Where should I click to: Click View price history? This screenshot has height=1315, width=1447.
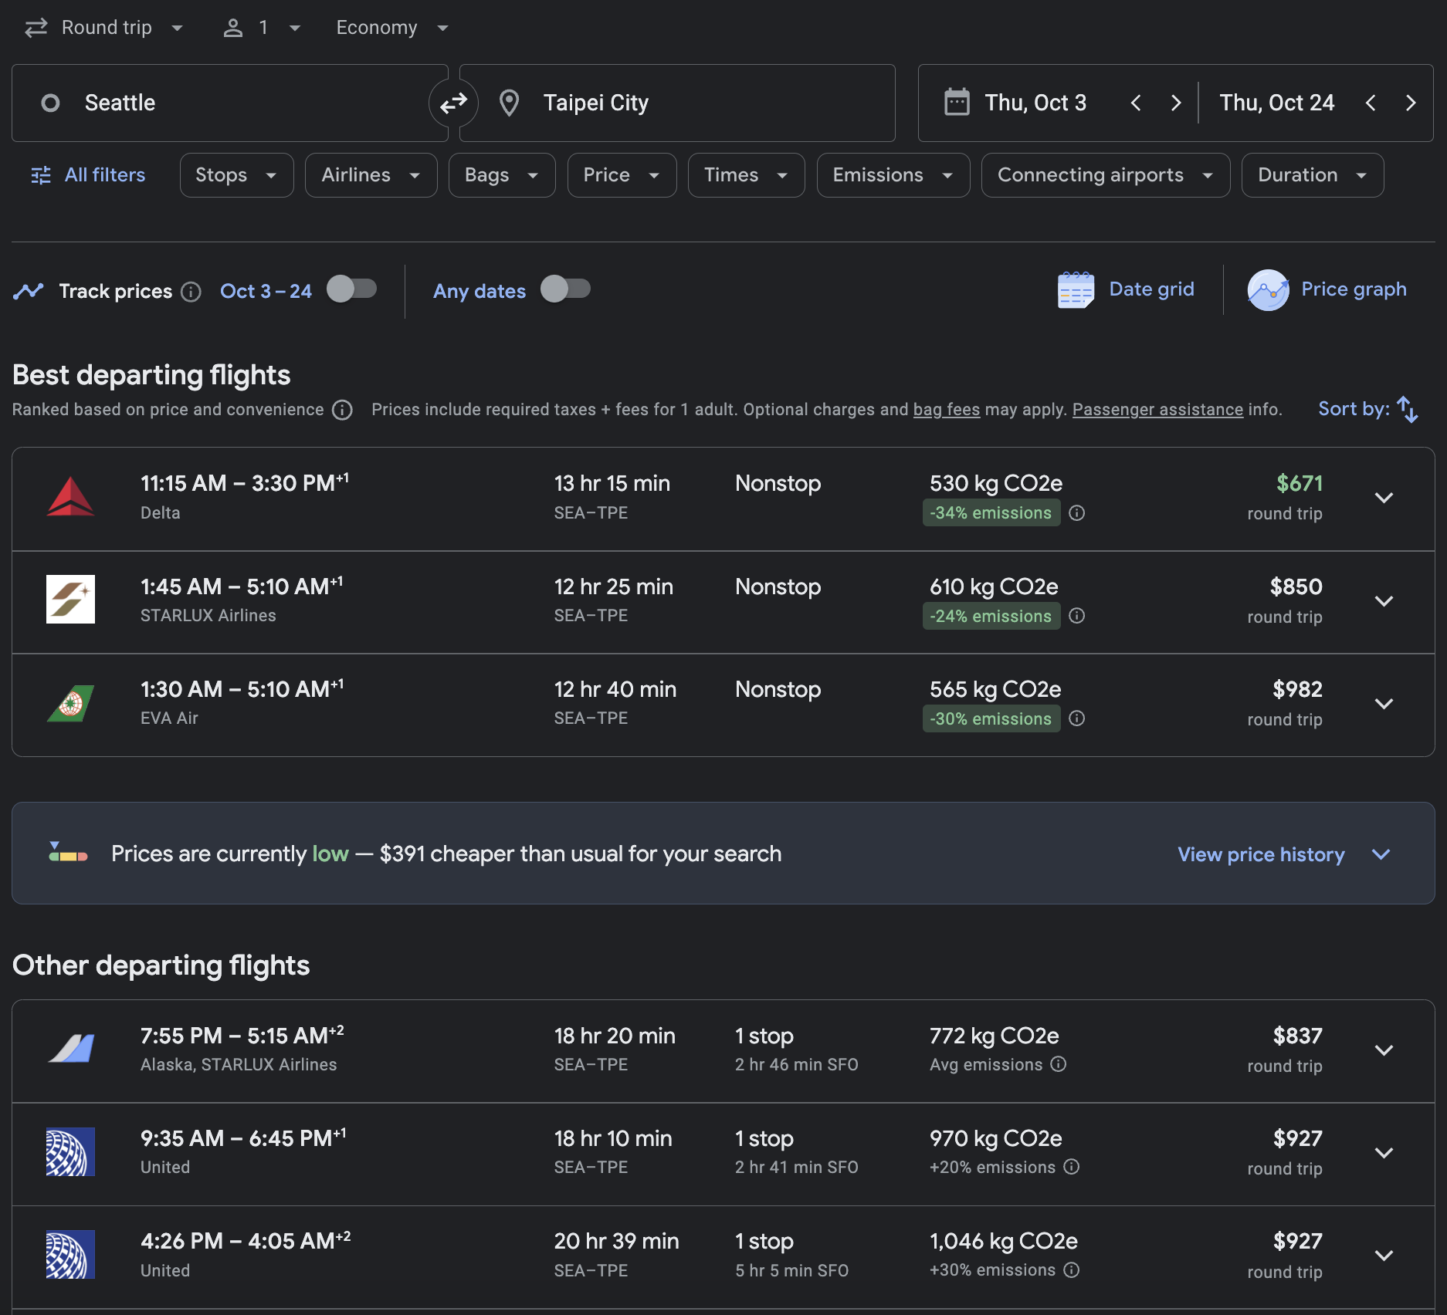[x=1261, y=854]
